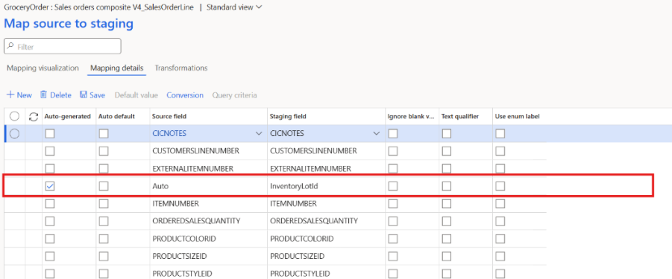This screenshot has width=672, height=279.
Task: Check Text qualifier for InventoryLotId row
Action: [447, 186]
